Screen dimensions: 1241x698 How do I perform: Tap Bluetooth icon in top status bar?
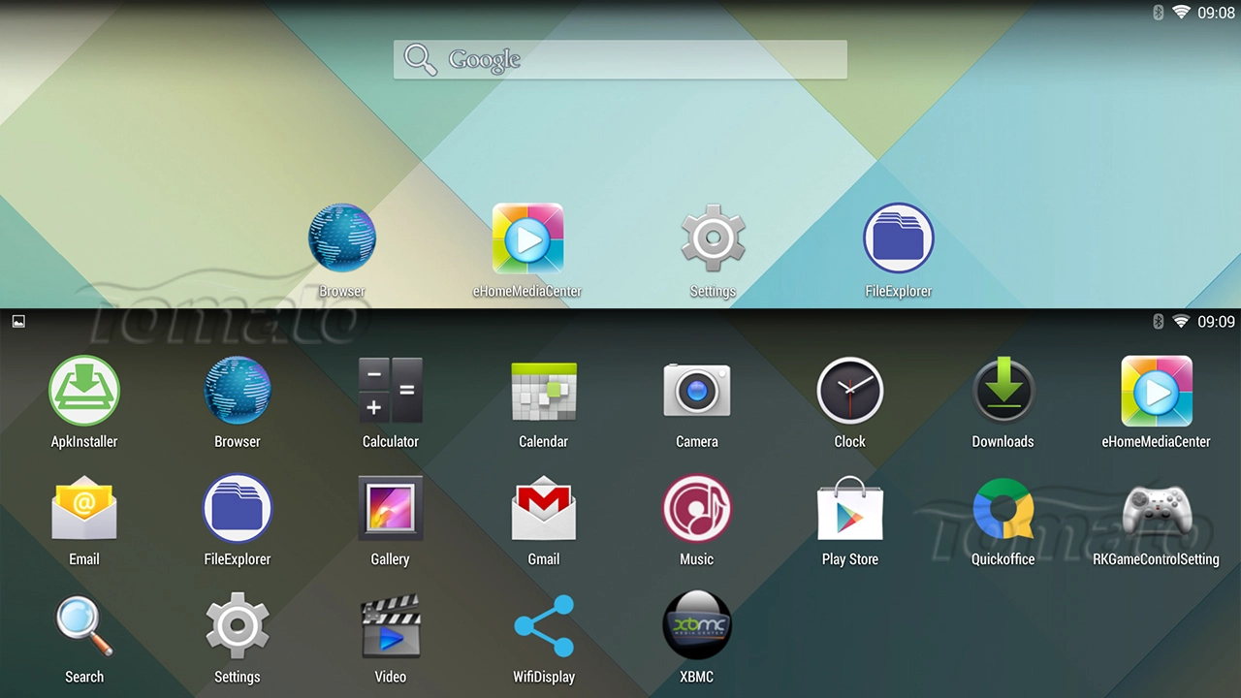(1158, 13)
